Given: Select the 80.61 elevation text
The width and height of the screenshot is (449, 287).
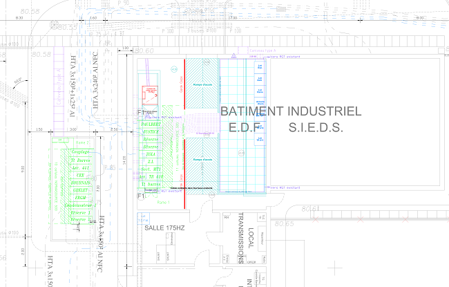Looking at the screenshot, I should [x=310, y=209].
